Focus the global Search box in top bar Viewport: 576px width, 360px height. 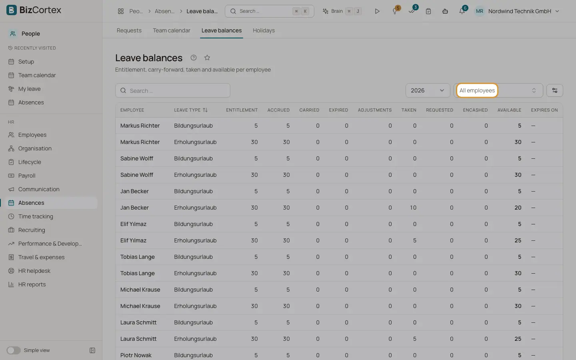270,11
